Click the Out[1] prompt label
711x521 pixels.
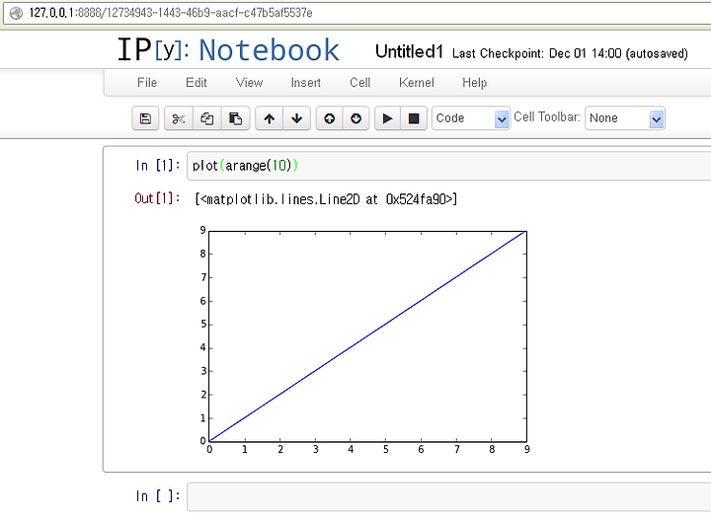(157, 198)
